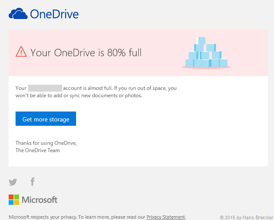
Task: Click the '© 2016 by Hans Brender' copyright text
Action: [x=246, y=217]
